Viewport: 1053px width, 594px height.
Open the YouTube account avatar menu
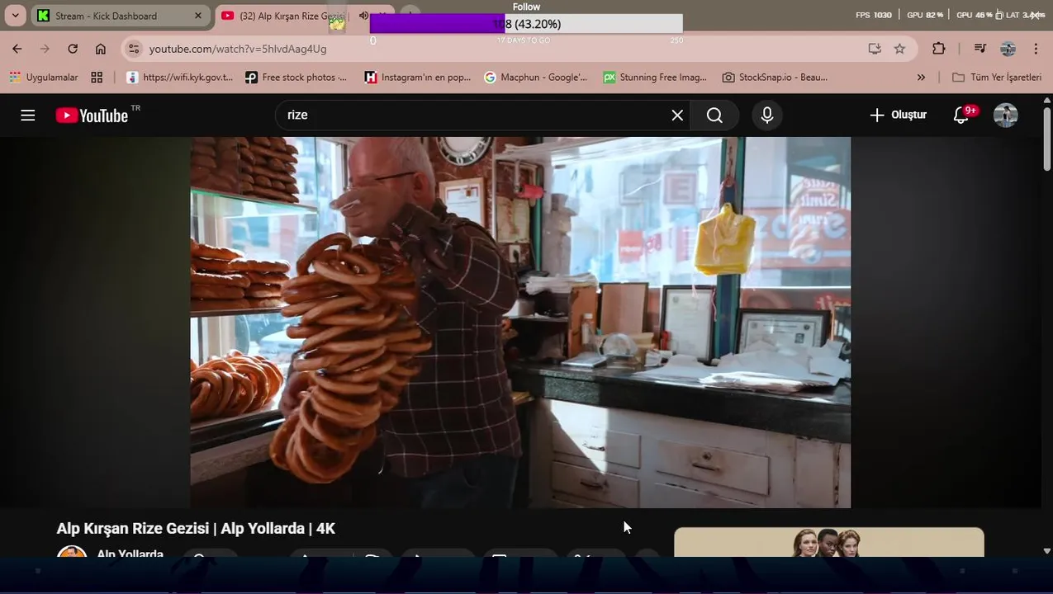tap(1005, 115)
